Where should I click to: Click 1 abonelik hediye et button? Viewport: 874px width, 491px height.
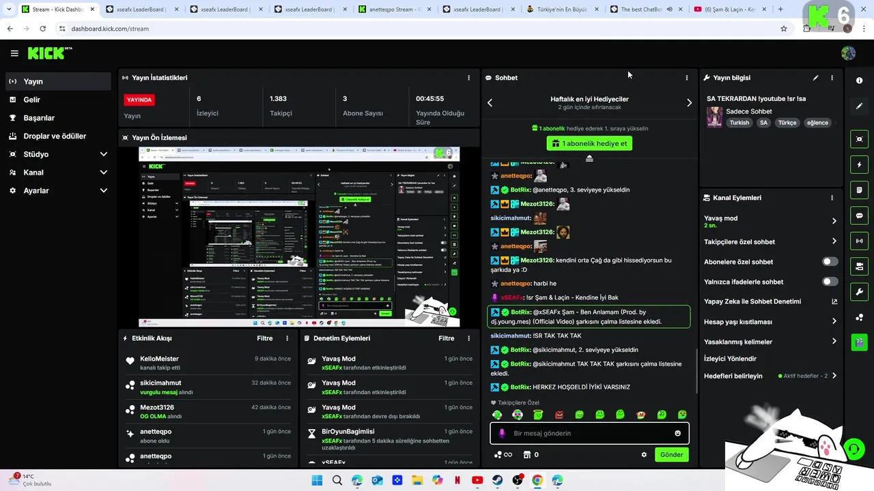pos(589,143)
